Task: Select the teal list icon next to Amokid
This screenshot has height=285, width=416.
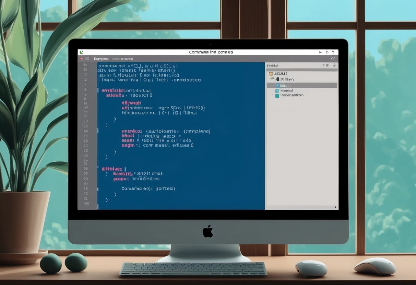Action: coord(276,90)
